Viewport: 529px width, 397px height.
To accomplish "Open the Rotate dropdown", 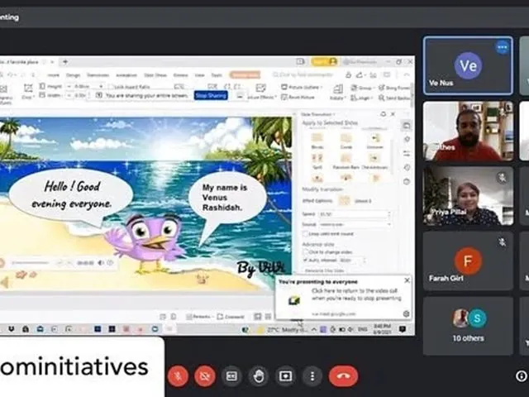I will click(x=337, y=92).
